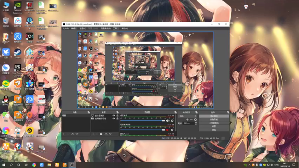Viewport: 299px width, 168px height.
Task: Open the 文件(F) menu
Action: click(66, 28)
